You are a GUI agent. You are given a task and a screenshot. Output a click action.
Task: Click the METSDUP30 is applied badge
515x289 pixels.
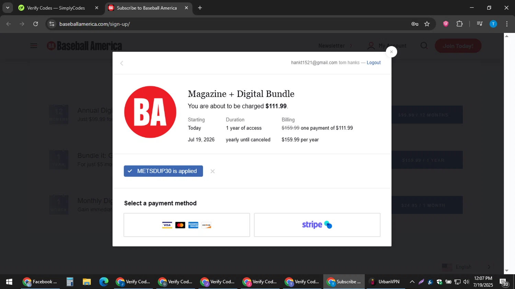[x=163, y=171]
